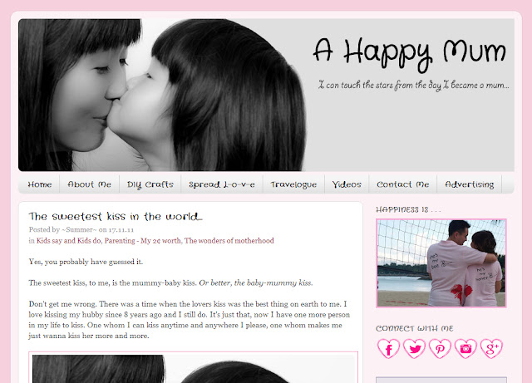This screenshot has height=383, width=532.
Task: Click the Connect With Me heading
Action: (414, 328)
